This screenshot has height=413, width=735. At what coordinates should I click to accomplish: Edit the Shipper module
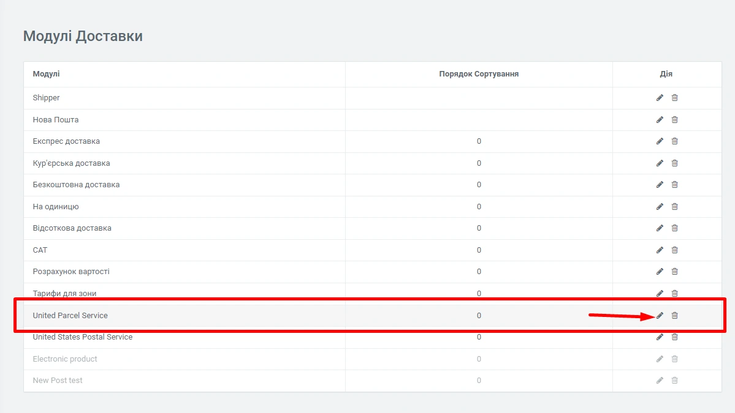tap(660, 98)
